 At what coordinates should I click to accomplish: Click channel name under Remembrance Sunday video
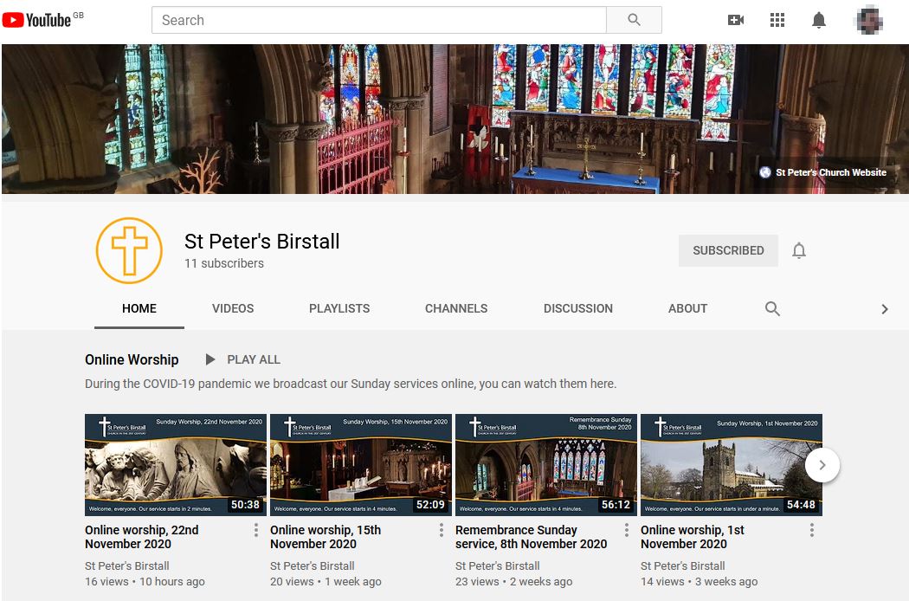pyautogui.click(x=498, y=565)
